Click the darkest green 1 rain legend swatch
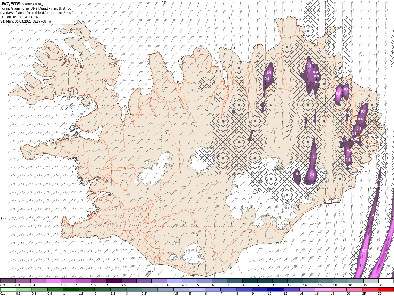The width and height of the screenshot is (394, 296). (71, 290)
